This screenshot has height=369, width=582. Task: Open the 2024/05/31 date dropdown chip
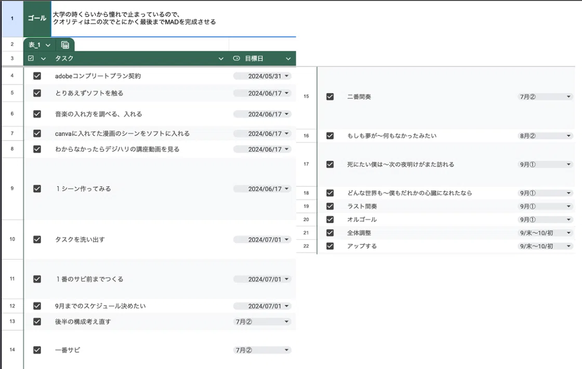click(262, 76)
